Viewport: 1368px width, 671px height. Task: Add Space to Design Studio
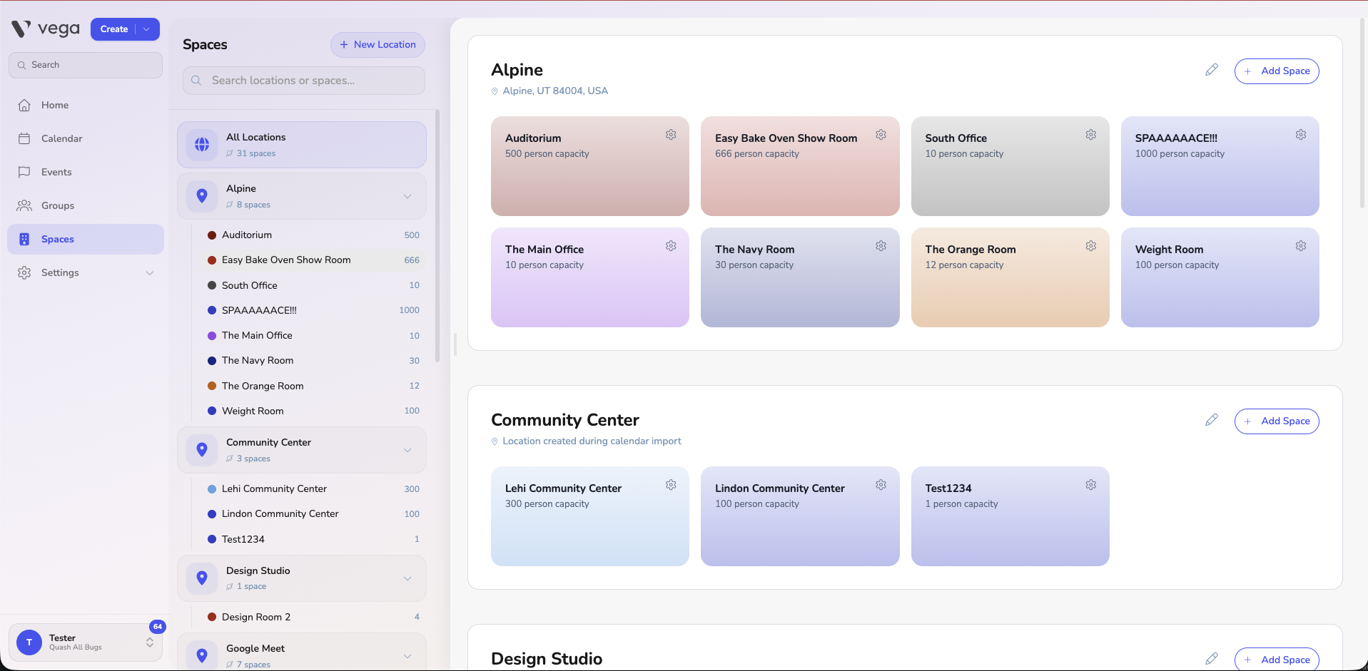coord(1277,660)
